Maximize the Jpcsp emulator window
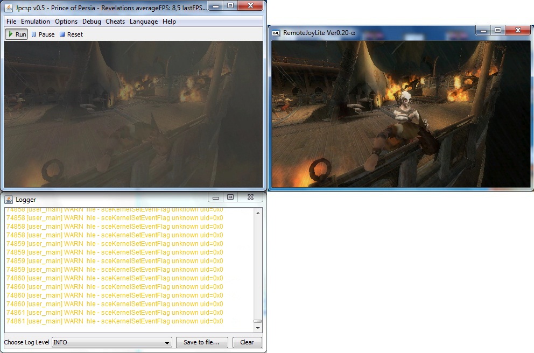This screenshot has height=353, width=534. (x=230, y=6)
